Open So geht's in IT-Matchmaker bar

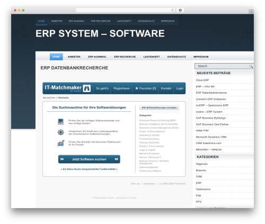(102, 88)
